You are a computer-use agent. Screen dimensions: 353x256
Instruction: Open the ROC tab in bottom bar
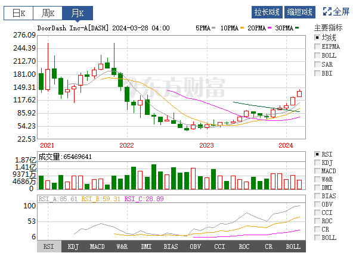[244, 246]
